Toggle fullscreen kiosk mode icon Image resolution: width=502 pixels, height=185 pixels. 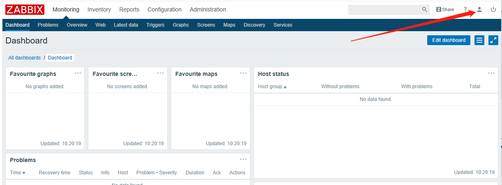click(493, 40)
